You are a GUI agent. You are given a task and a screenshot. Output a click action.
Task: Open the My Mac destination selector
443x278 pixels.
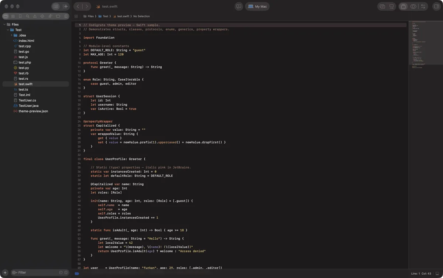coord(257,6)
